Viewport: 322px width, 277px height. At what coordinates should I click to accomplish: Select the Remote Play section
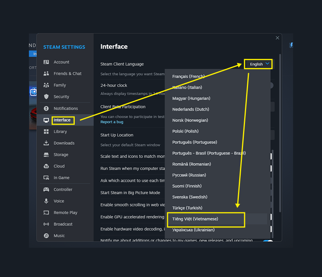[x=65, y=213]
